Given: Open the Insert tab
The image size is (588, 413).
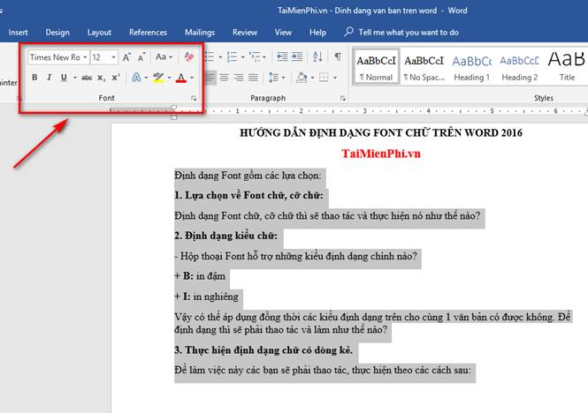Looking at the screenshot, I should coord(18,33).
